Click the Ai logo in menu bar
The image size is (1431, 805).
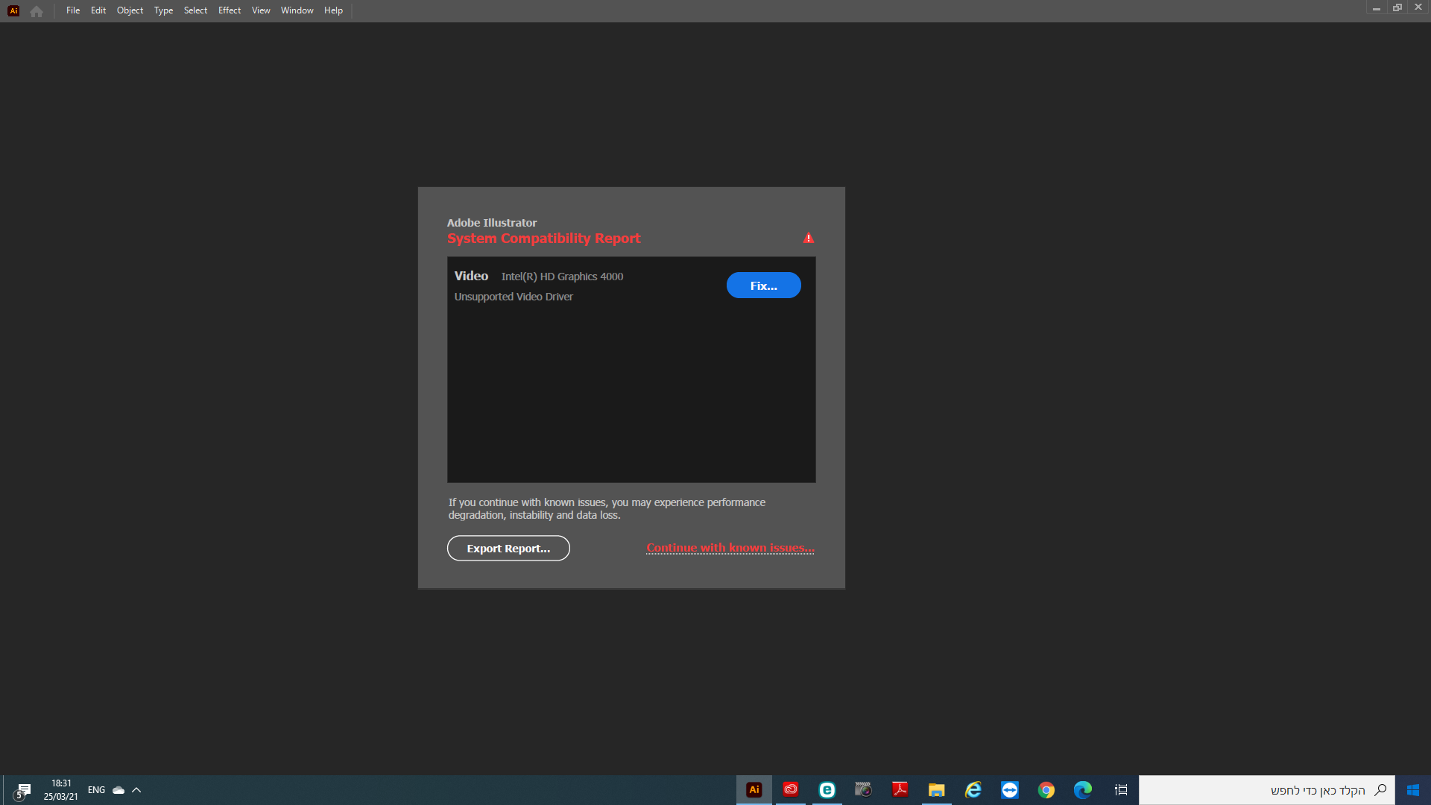point(13,10)
